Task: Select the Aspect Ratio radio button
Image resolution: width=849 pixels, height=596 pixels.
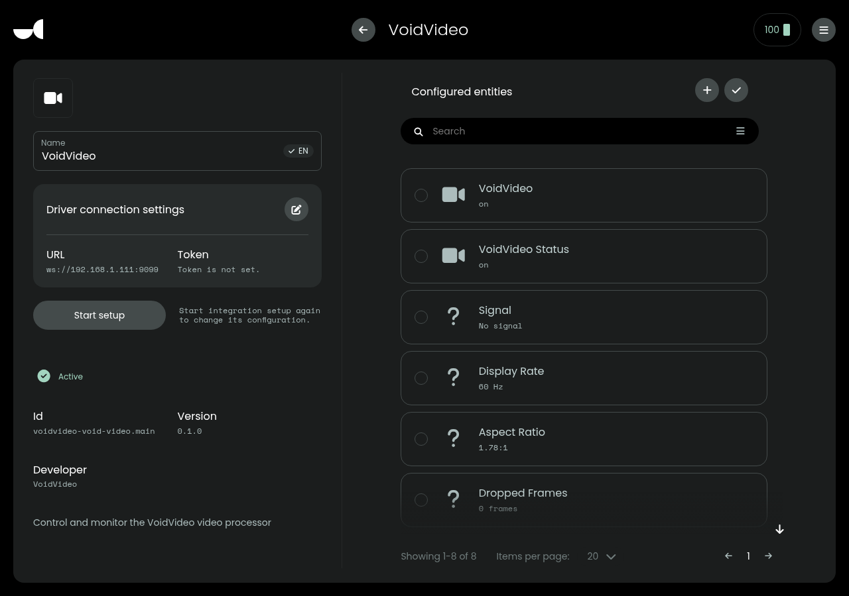Action: coord(421,439)
